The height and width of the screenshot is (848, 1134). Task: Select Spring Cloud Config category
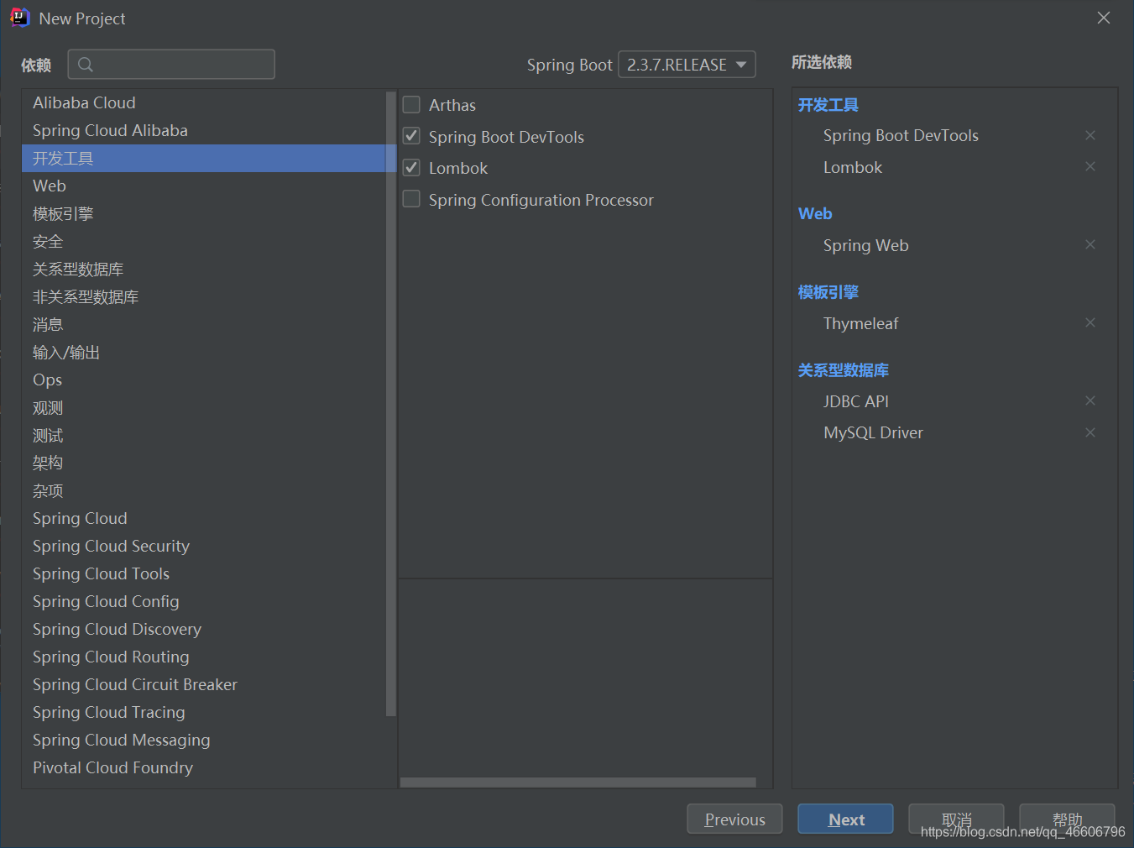tap(203, 601)
